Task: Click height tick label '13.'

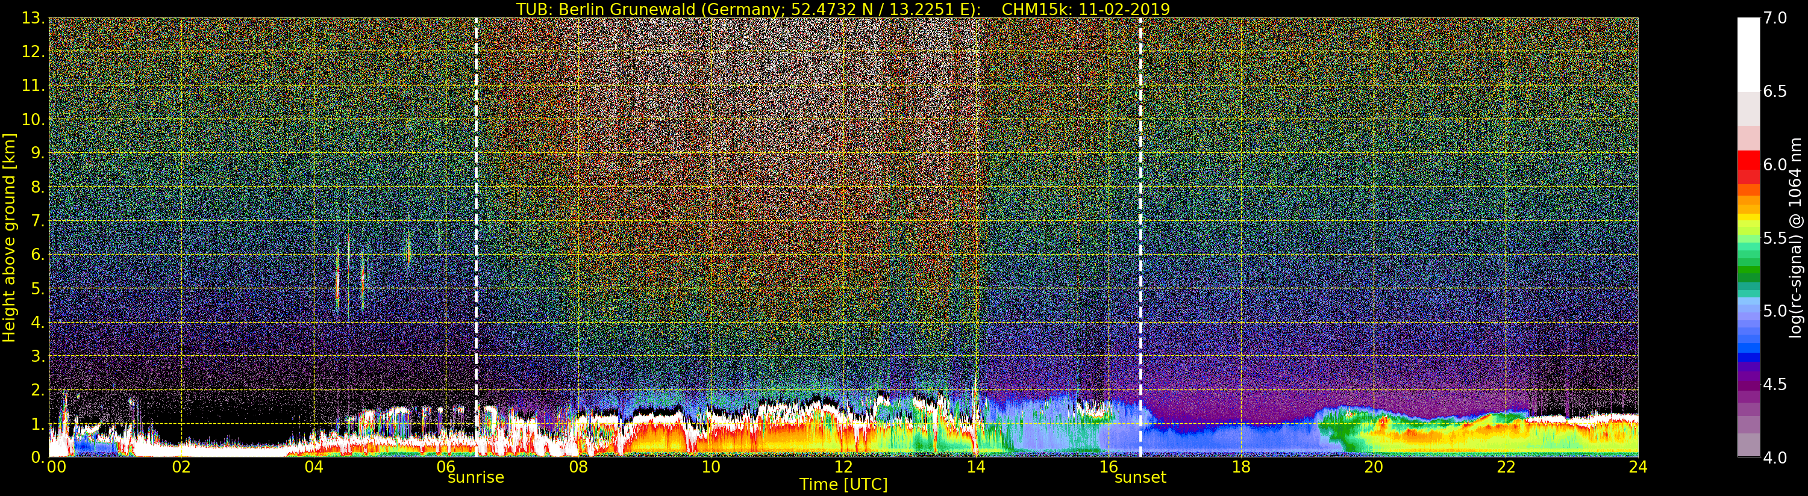Action: (33, 18)
